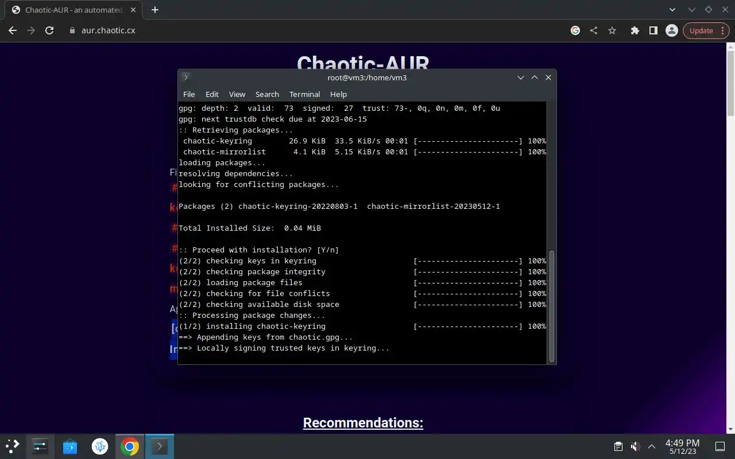Open the Terminal menu
735x459 pixels.
(304, 94)
